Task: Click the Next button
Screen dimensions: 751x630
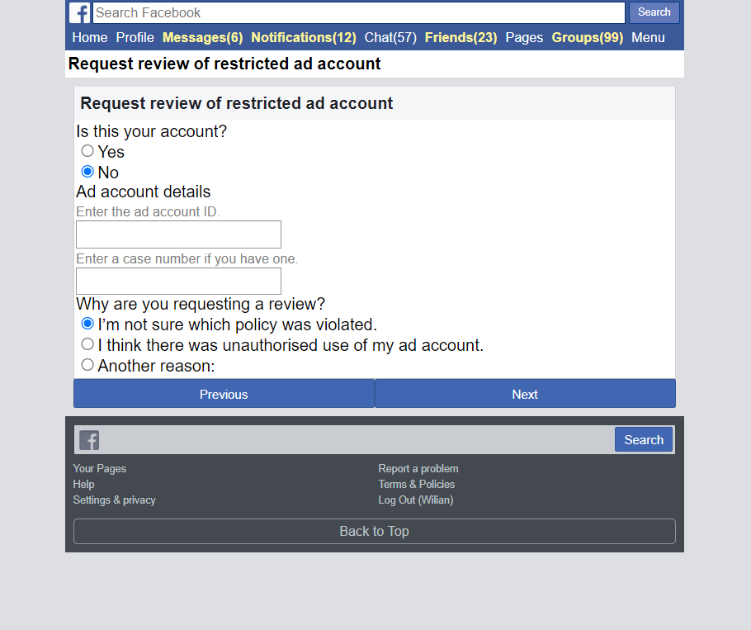Action: click(525, 394)
